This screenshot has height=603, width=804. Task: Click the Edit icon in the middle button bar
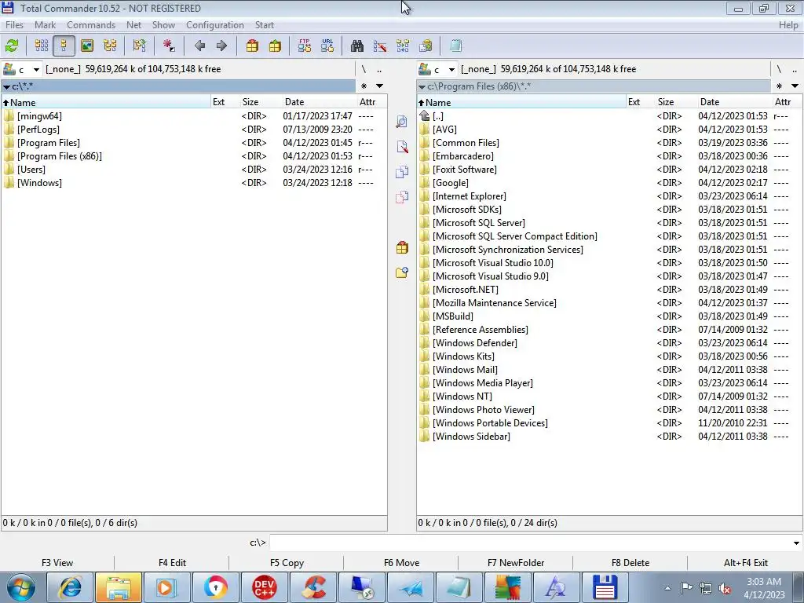pos(402,147)
